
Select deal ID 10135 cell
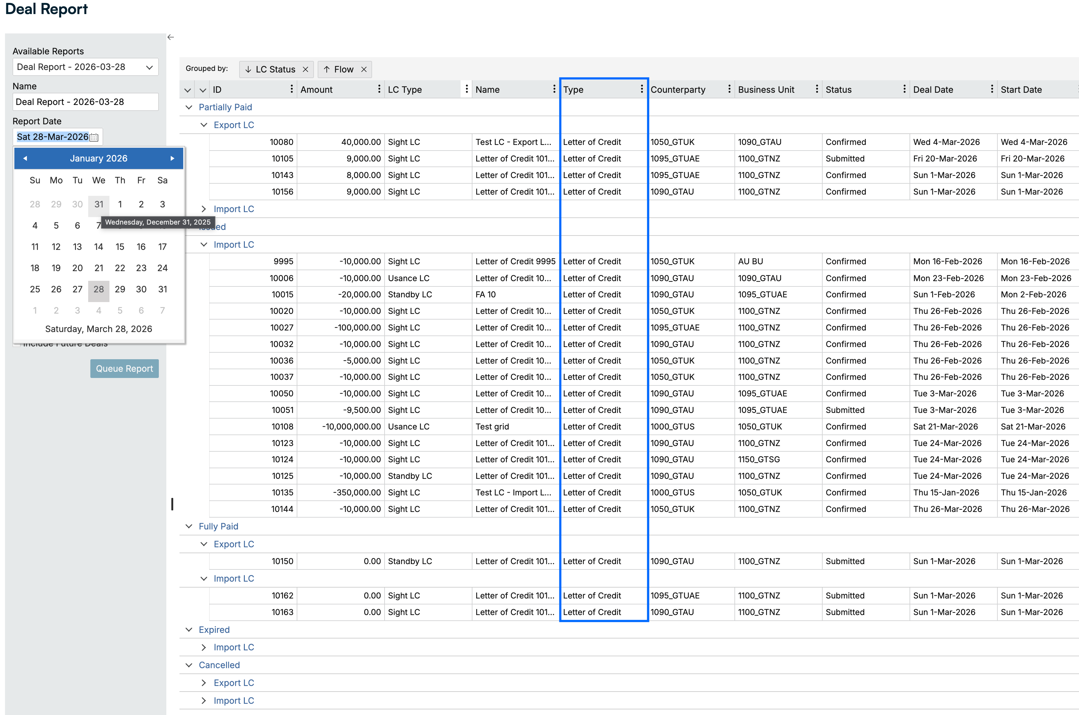(253, 493)
